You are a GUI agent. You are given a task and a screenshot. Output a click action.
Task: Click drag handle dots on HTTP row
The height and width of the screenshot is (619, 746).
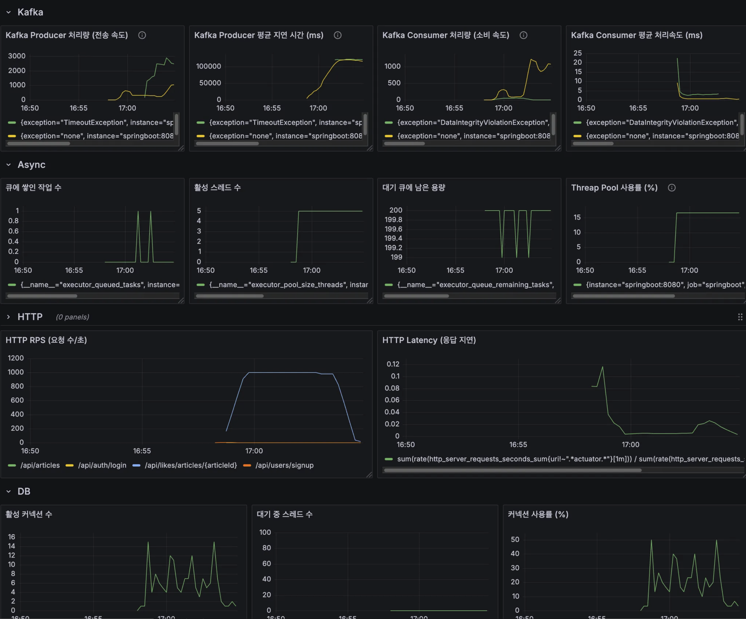pos(740,317)
